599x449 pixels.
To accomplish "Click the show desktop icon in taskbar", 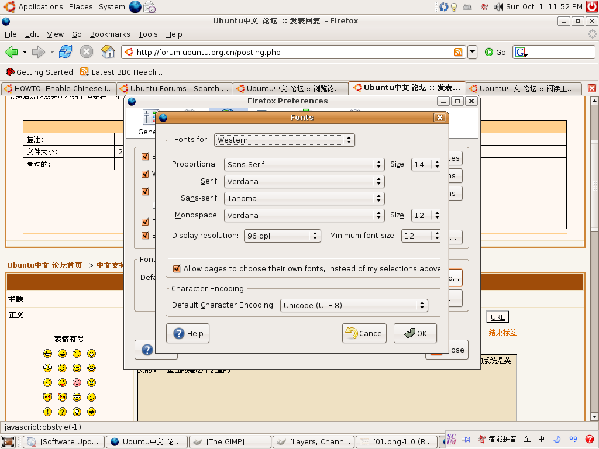I will click(8, 442).
